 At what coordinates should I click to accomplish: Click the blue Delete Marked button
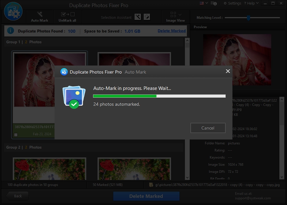point(146,196)
